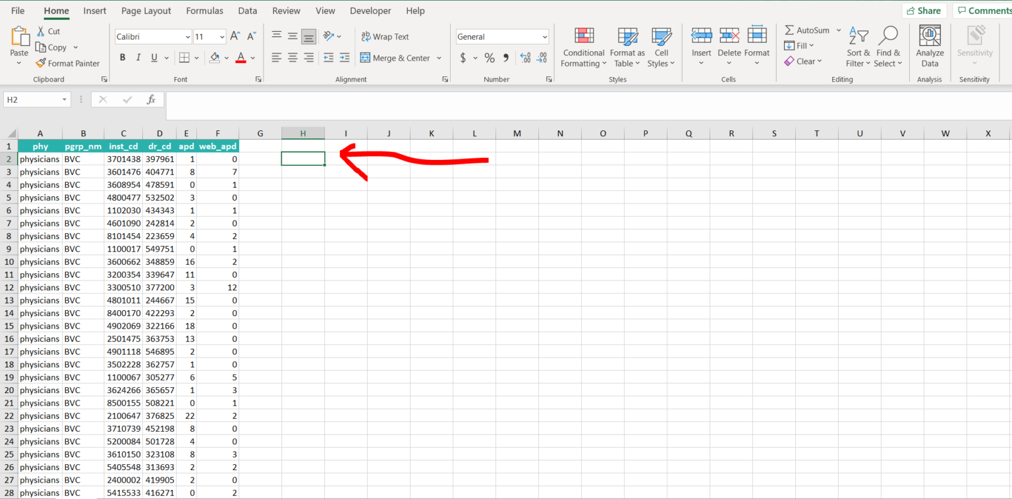Switch to the Formulas ribbon tab
The width and height of the screenshot is (1012, 499).
[204, 11]
